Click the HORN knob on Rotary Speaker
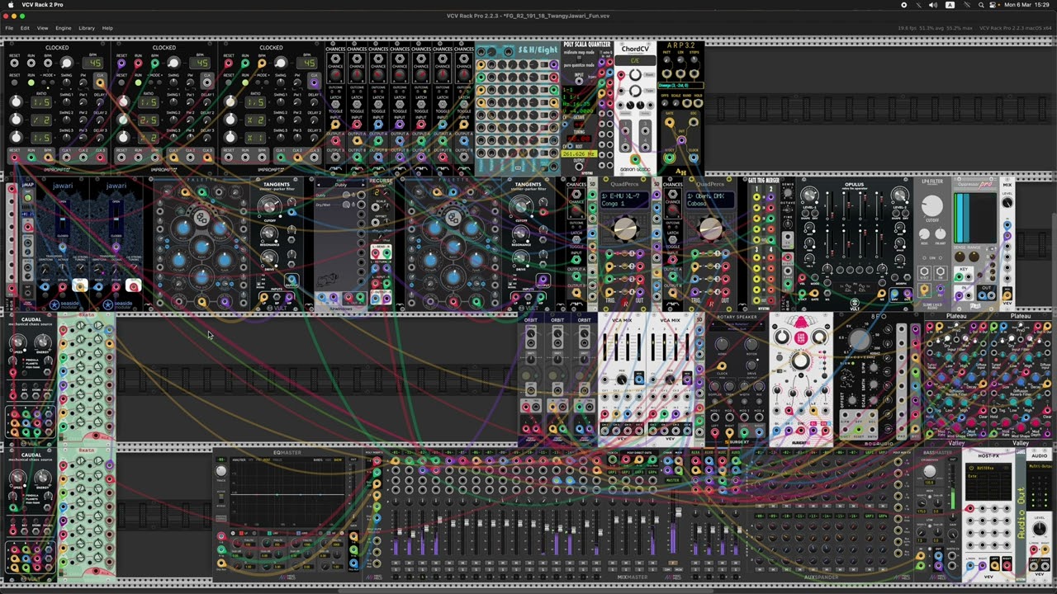Viewport: 1057px width, 594px height. tap(722, 344)
